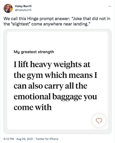Viewport: 115px width, 143px height.
Task: Click the Haley Burrill display name
Action: [x=23, y=6]
